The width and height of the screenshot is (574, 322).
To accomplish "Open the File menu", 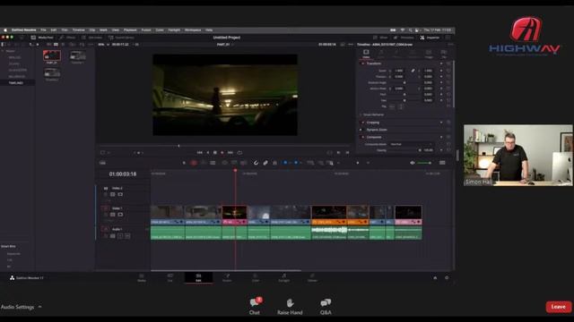I will point(43,30).
